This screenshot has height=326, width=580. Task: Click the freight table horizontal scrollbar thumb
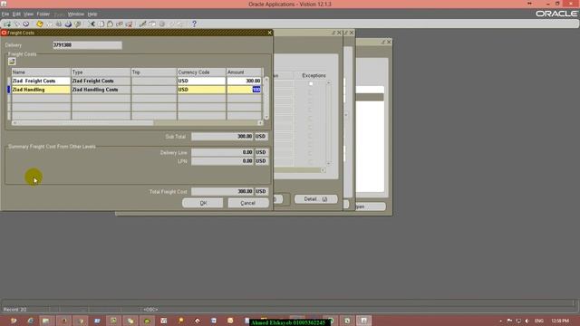85,123
